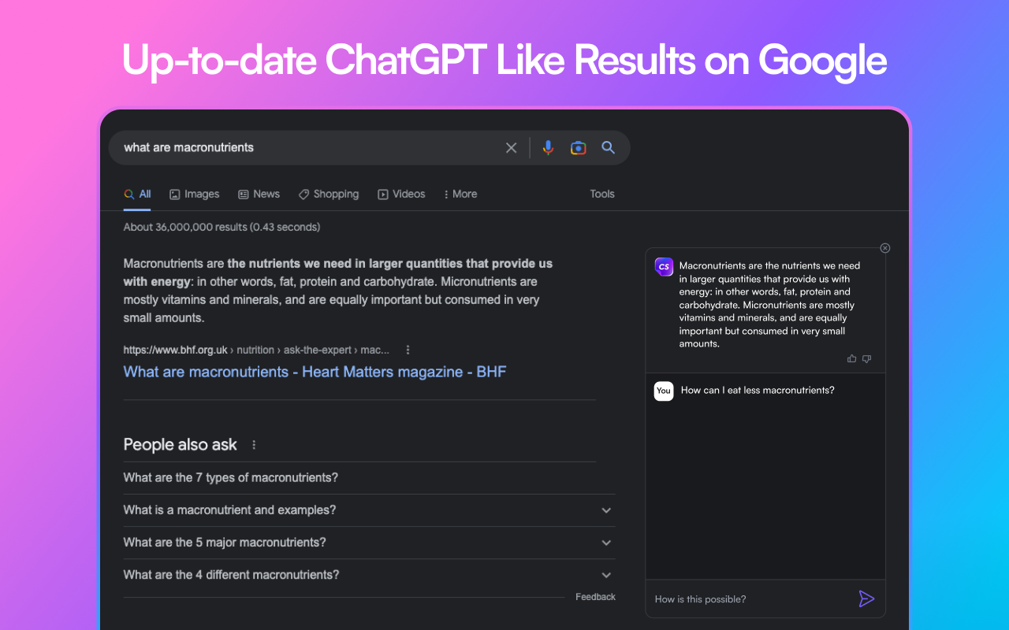Dismiss the chat panel with its close toggle
Viewport: 1009px width, 630px height.
click(884, 247)
